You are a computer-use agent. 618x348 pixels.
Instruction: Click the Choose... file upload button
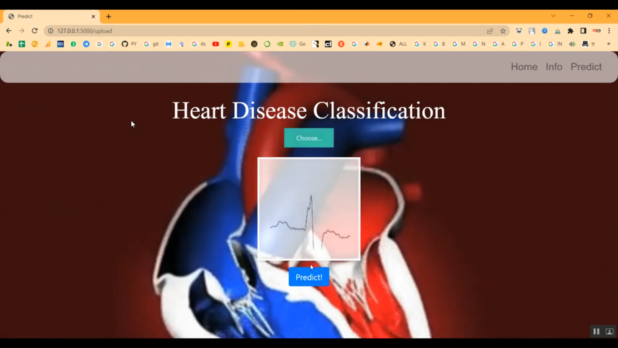tap(309, 138)
